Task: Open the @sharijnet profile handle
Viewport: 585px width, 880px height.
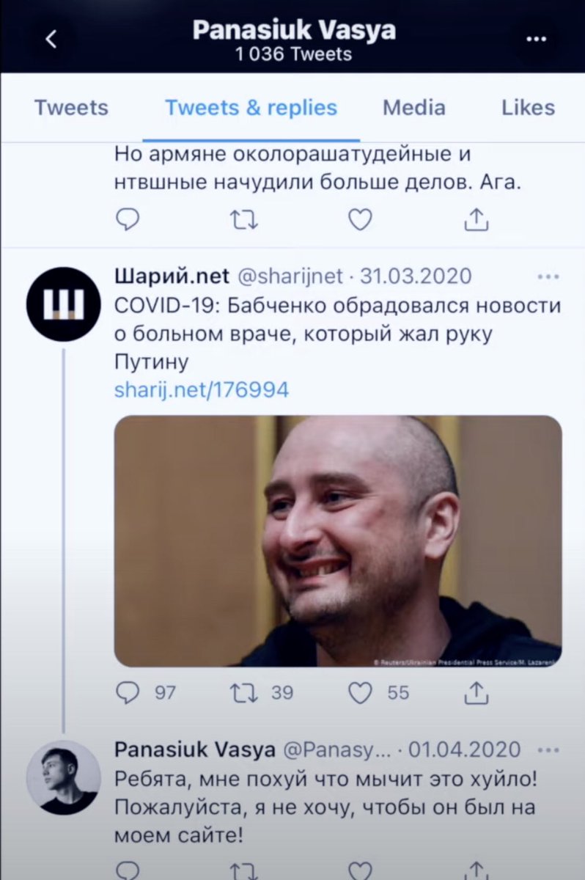Action: click(x=290, y=276)
